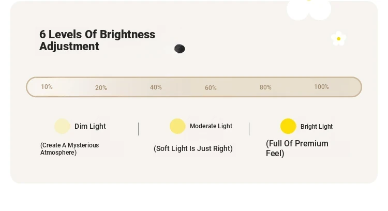Click the small white daisy flower icon
The width and height of the screenshot is (388, 211).
click(338, 39)
